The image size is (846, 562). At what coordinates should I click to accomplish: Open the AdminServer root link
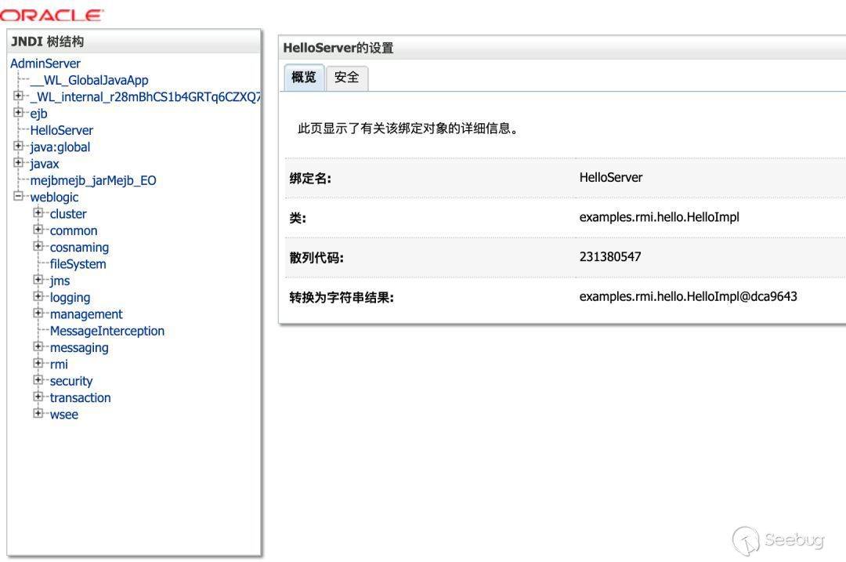click(x=45, y=63)
